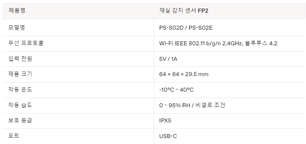Select the 5V / 1A value
Viewport: 306px width, 144px height.
click(x=168, y=59)
